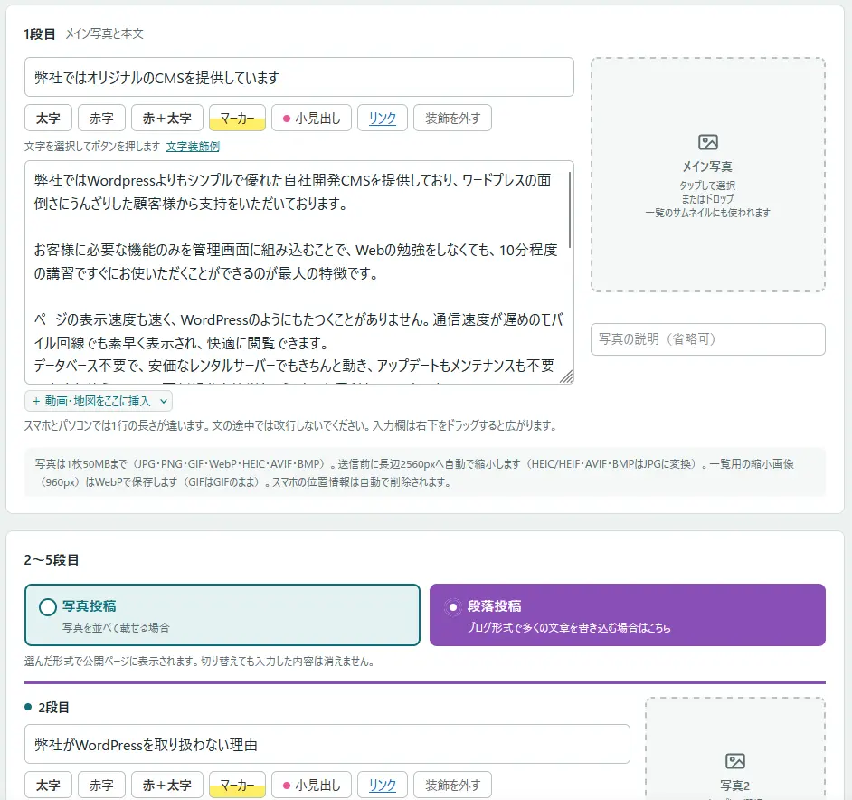This screenshot has width=852, height=800.
Task: Click the メイン写真 drop zone
Action: [707, 175]
